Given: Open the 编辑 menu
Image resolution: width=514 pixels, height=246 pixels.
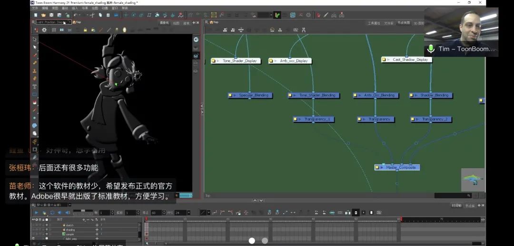Looking at the screenshot, I should (45, 8).
